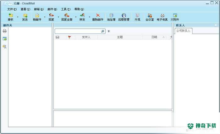220x134 pixels.
Task: Click the 远程管理 globe icon
Action: point(124,15)
